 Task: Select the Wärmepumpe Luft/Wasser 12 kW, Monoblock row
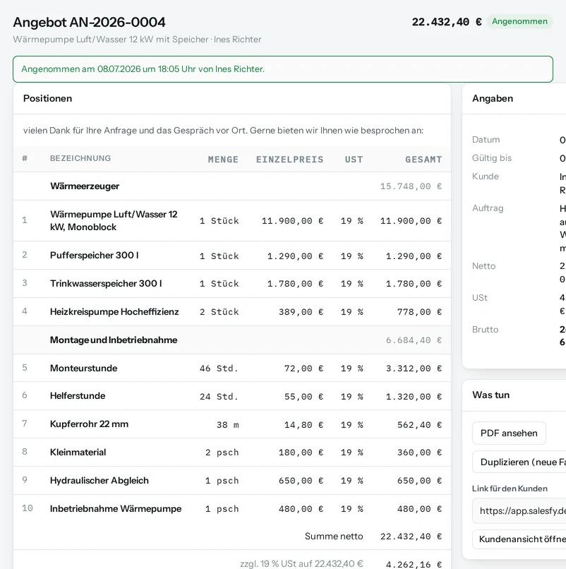(232, 221)
